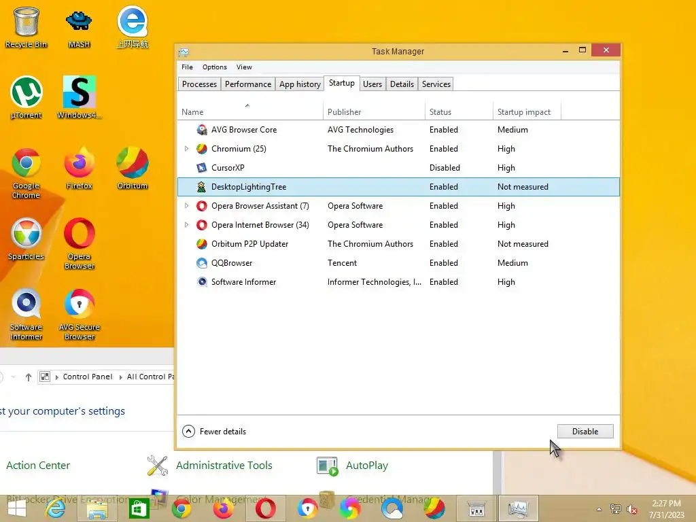Viewport: 696px width, 522px height.
Task: Open the Opera Browser desktop shortcut
Action: [x=79, y=243]
